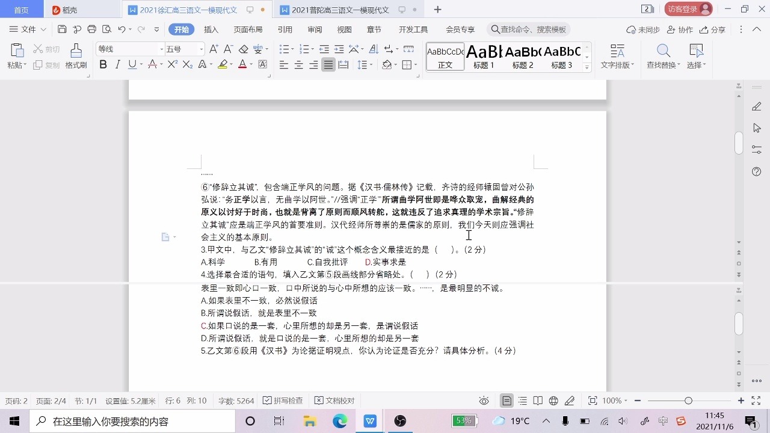Click the 访客登录 login button
This screenshot has width=770, height=433.
click(688, 9)
